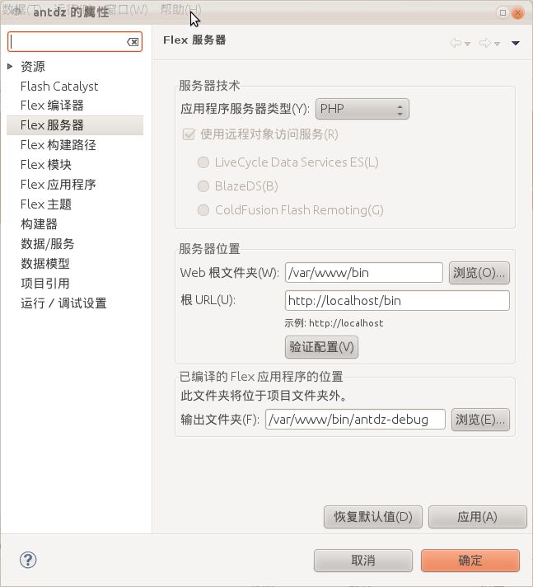
Task: Open the view menu triangle icon
Action: [516, 43]
